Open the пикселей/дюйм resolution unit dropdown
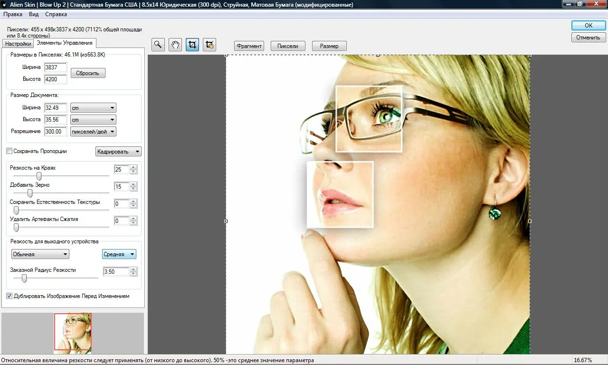 pos(93,132)
